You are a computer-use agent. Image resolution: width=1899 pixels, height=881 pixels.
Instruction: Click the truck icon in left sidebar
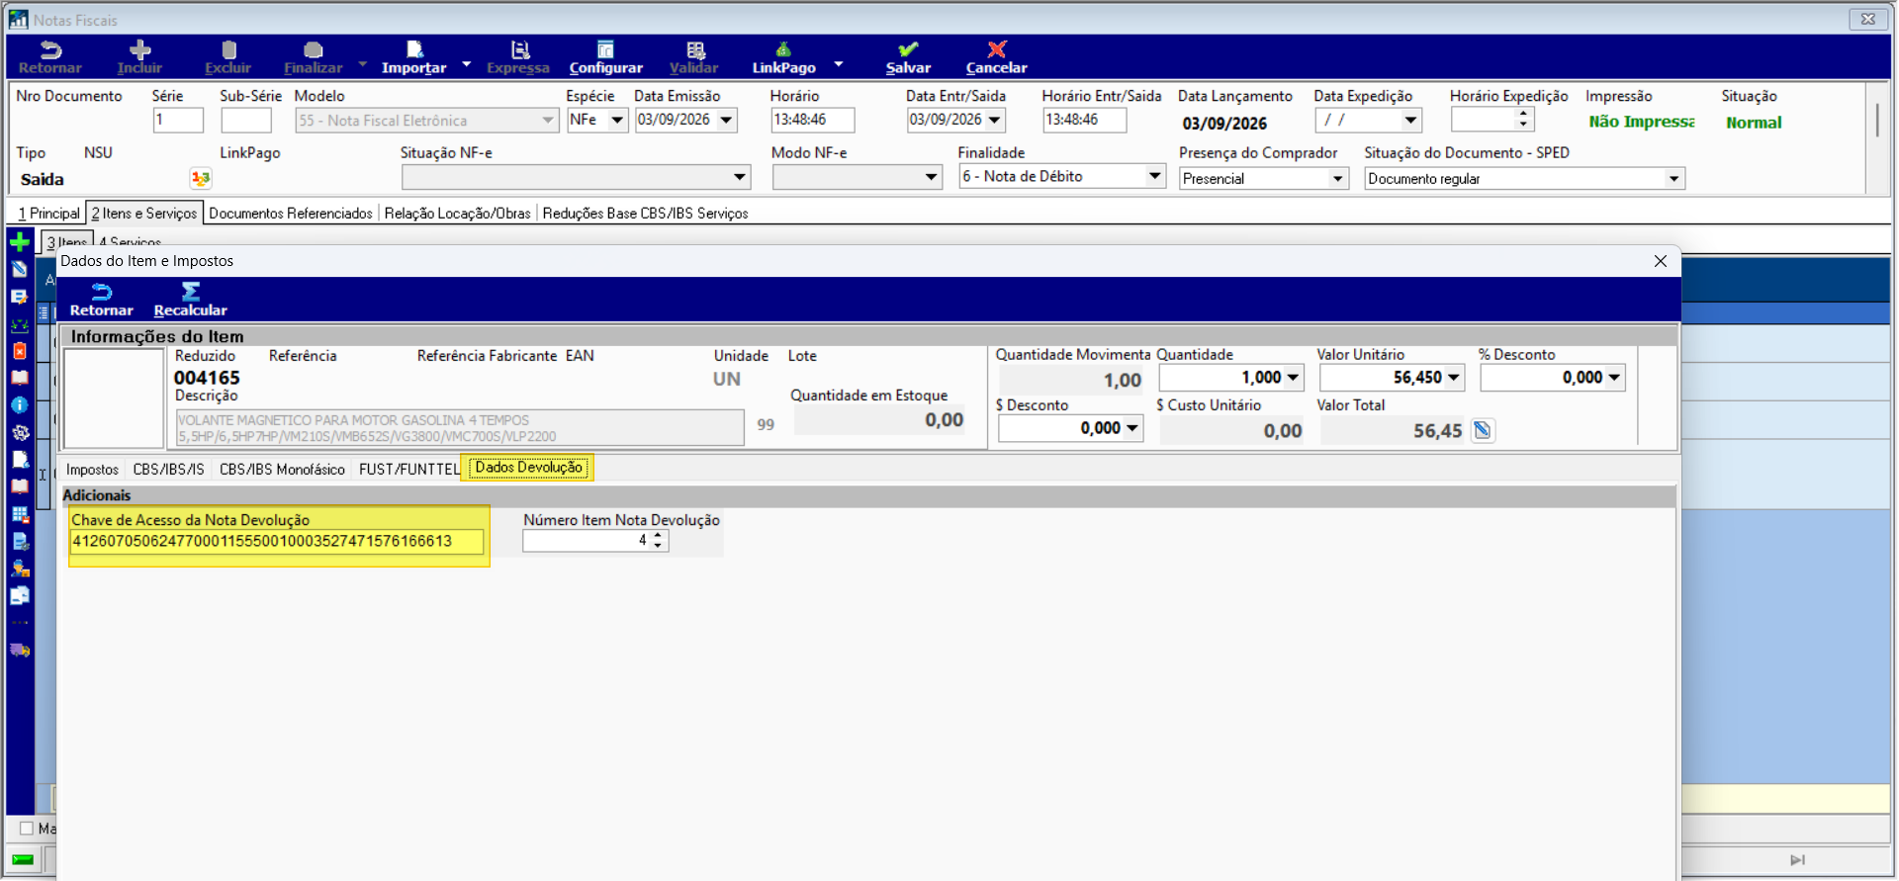click(20, 650)
